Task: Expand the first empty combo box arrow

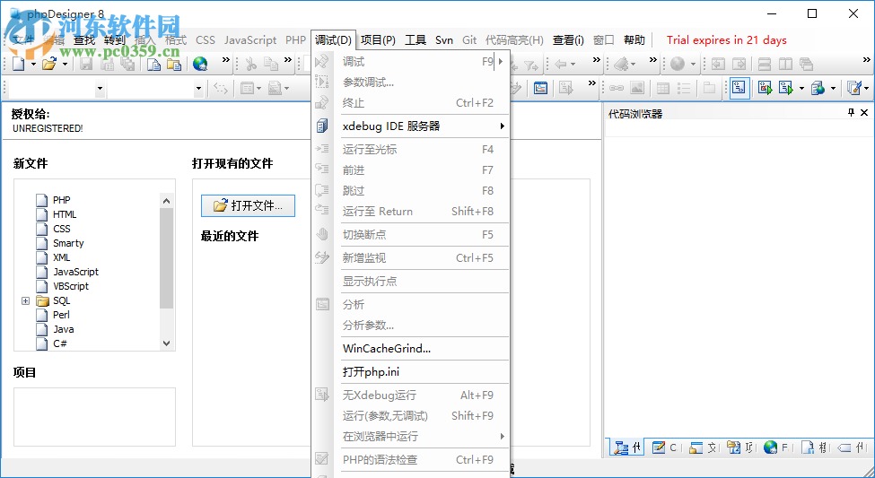Action: click(x=100, y=88)
